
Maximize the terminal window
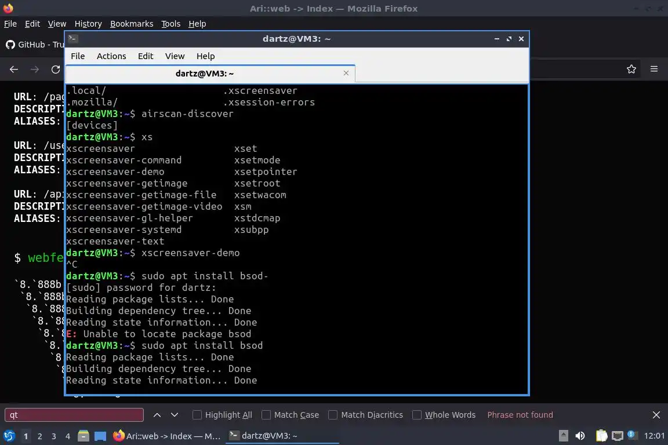tap(509, 39)
